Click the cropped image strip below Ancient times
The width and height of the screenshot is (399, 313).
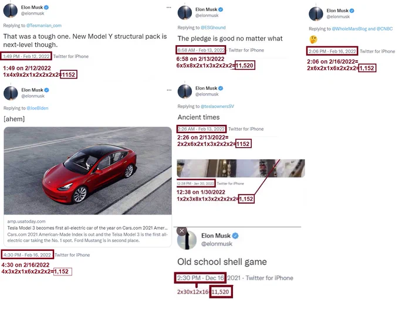(241, 168)
